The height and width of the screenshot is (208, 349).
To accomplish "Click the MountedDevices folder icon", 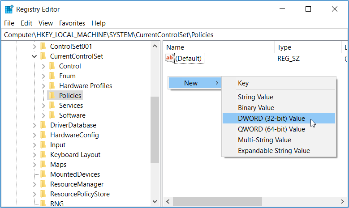I will [43, 174].
